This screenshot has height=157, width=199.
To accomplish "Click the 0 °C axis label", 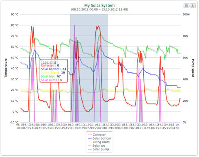I will click(x=15, y=112).
